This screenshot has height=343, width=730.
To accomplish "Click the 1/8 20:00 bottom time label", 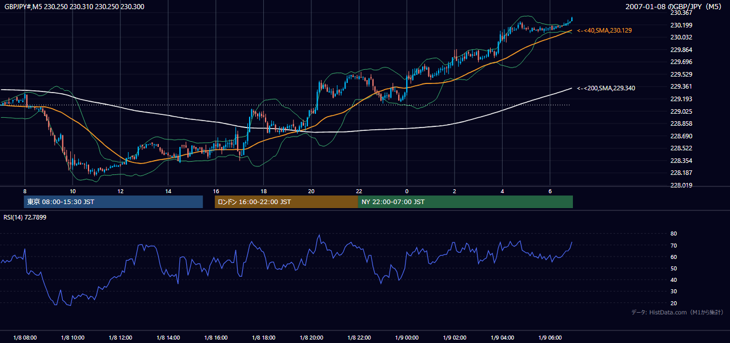I will coord(311,338).
